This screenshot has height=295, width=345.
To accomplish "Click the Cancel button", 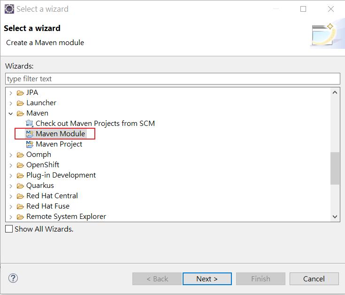I will 314,279.
